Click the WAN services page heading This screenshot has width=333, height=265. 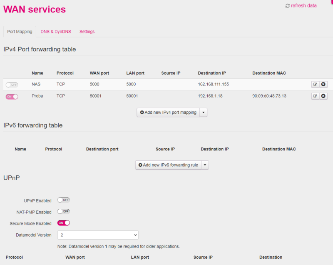click(x=35, y=9)
